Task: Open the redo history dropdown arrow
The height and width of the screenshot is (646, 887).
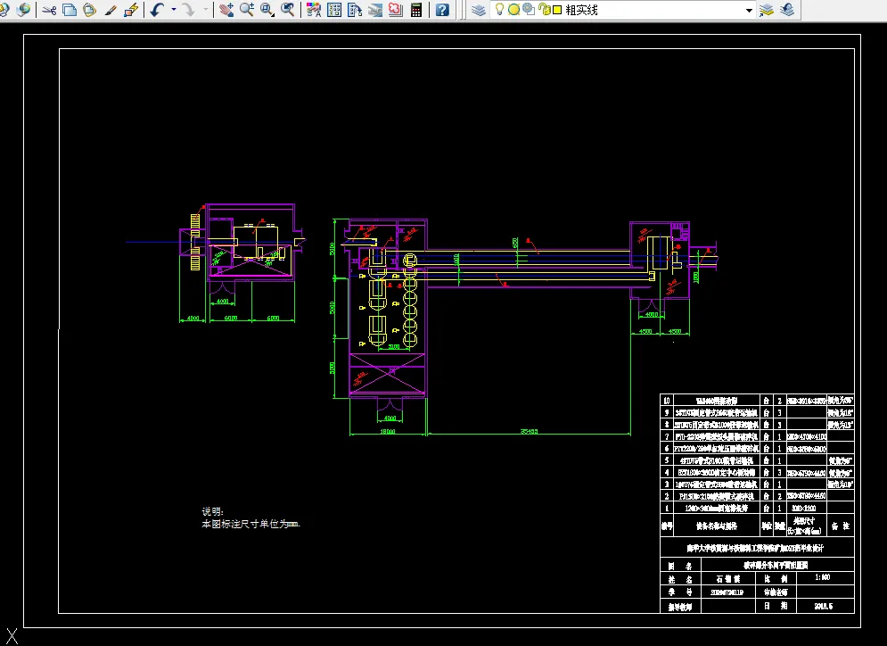Action: coord(205,10)
